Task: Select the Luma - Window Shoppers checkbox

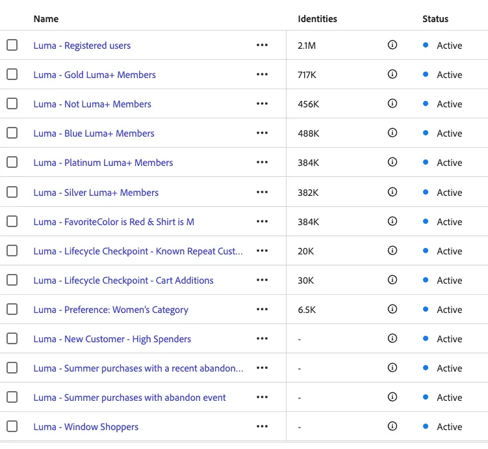Action: click(12, 426)
